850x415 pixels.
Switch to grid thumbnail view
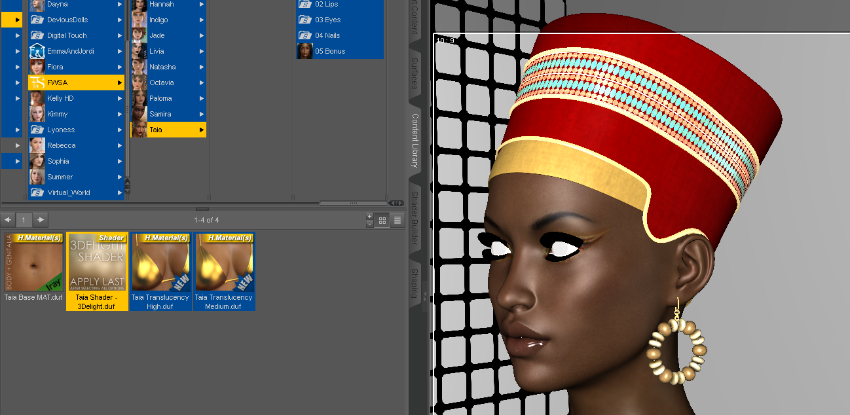click(382, 220)
